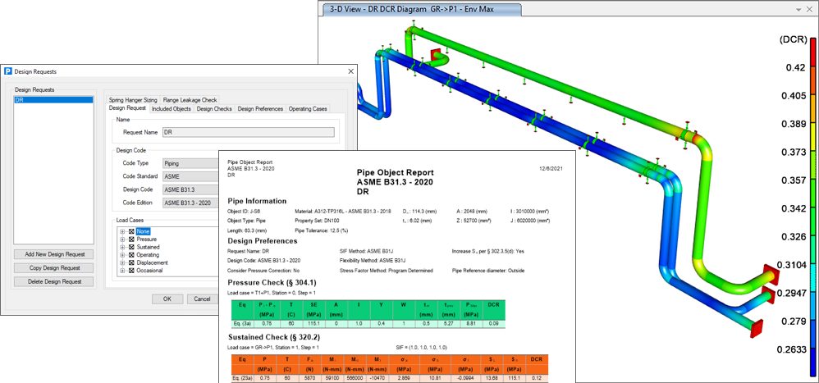Expand the Displacement load case node

click(123, 262)
